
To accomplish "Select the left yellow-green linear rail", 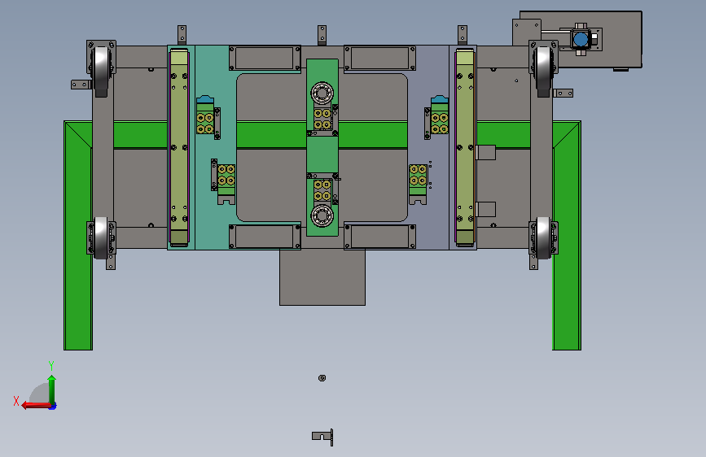I will point(179,147).
